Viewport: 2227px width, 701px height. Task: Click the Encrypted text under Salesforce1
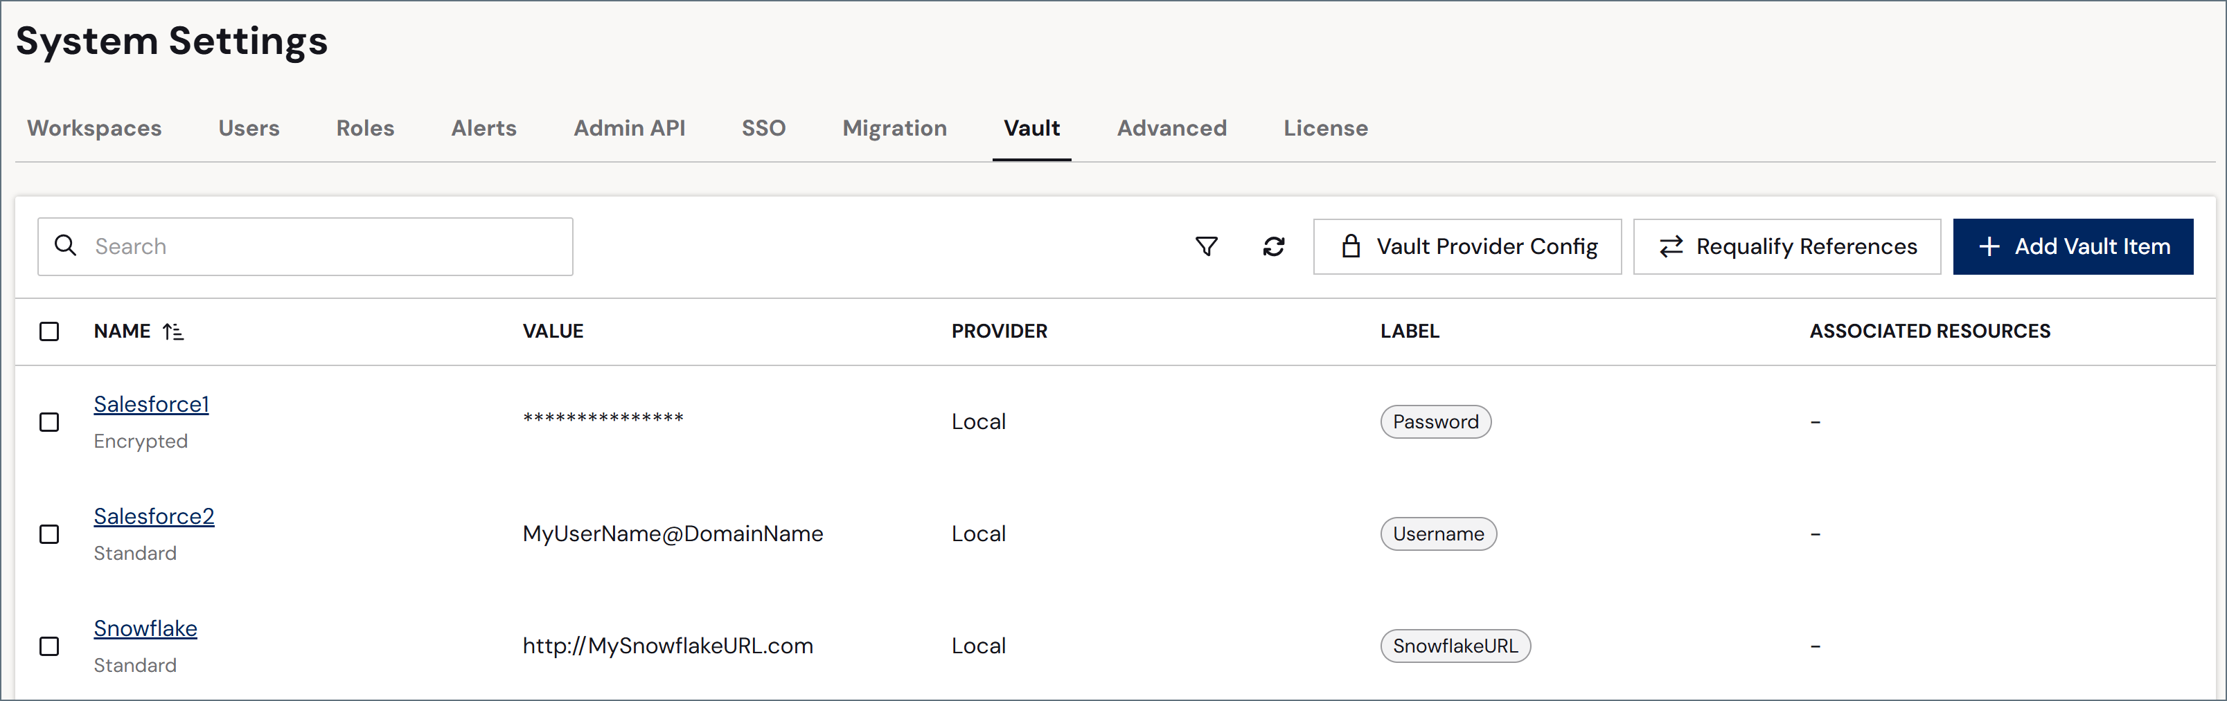pyautogui.click(x=141, y=442)
